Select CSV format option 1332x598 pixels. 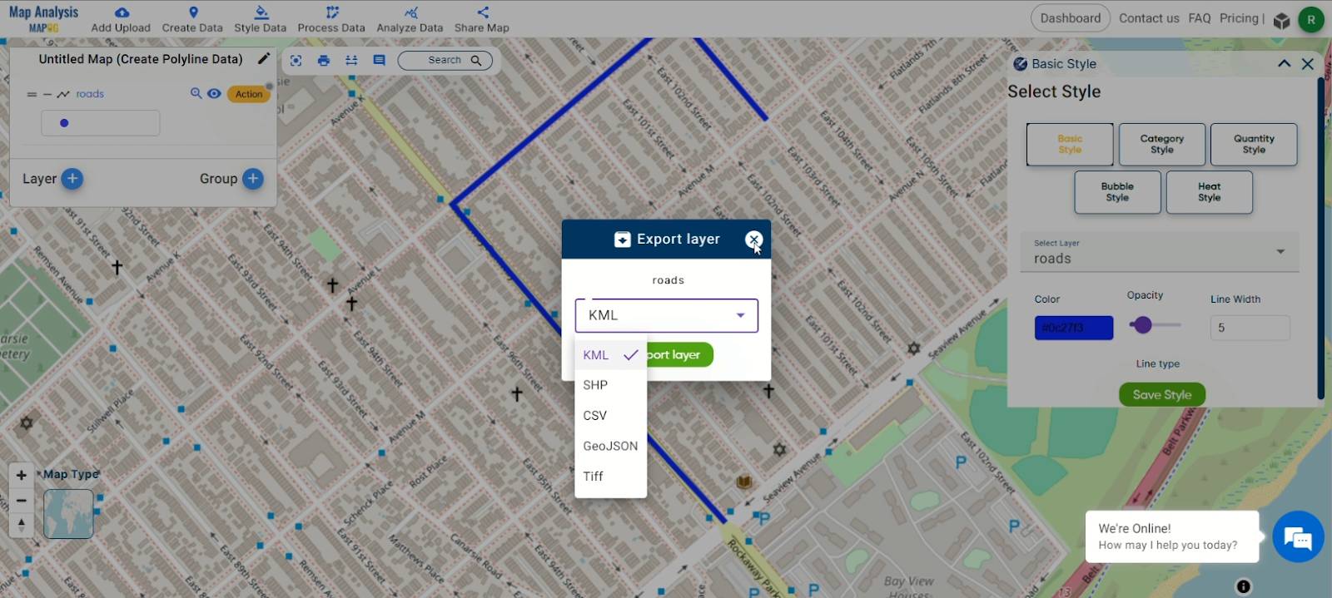610,415
